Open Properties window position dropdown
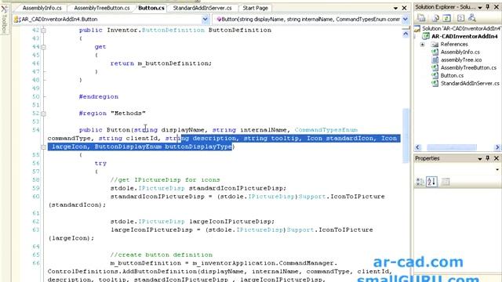Screen dimensions: 502x282 point(480,158)
